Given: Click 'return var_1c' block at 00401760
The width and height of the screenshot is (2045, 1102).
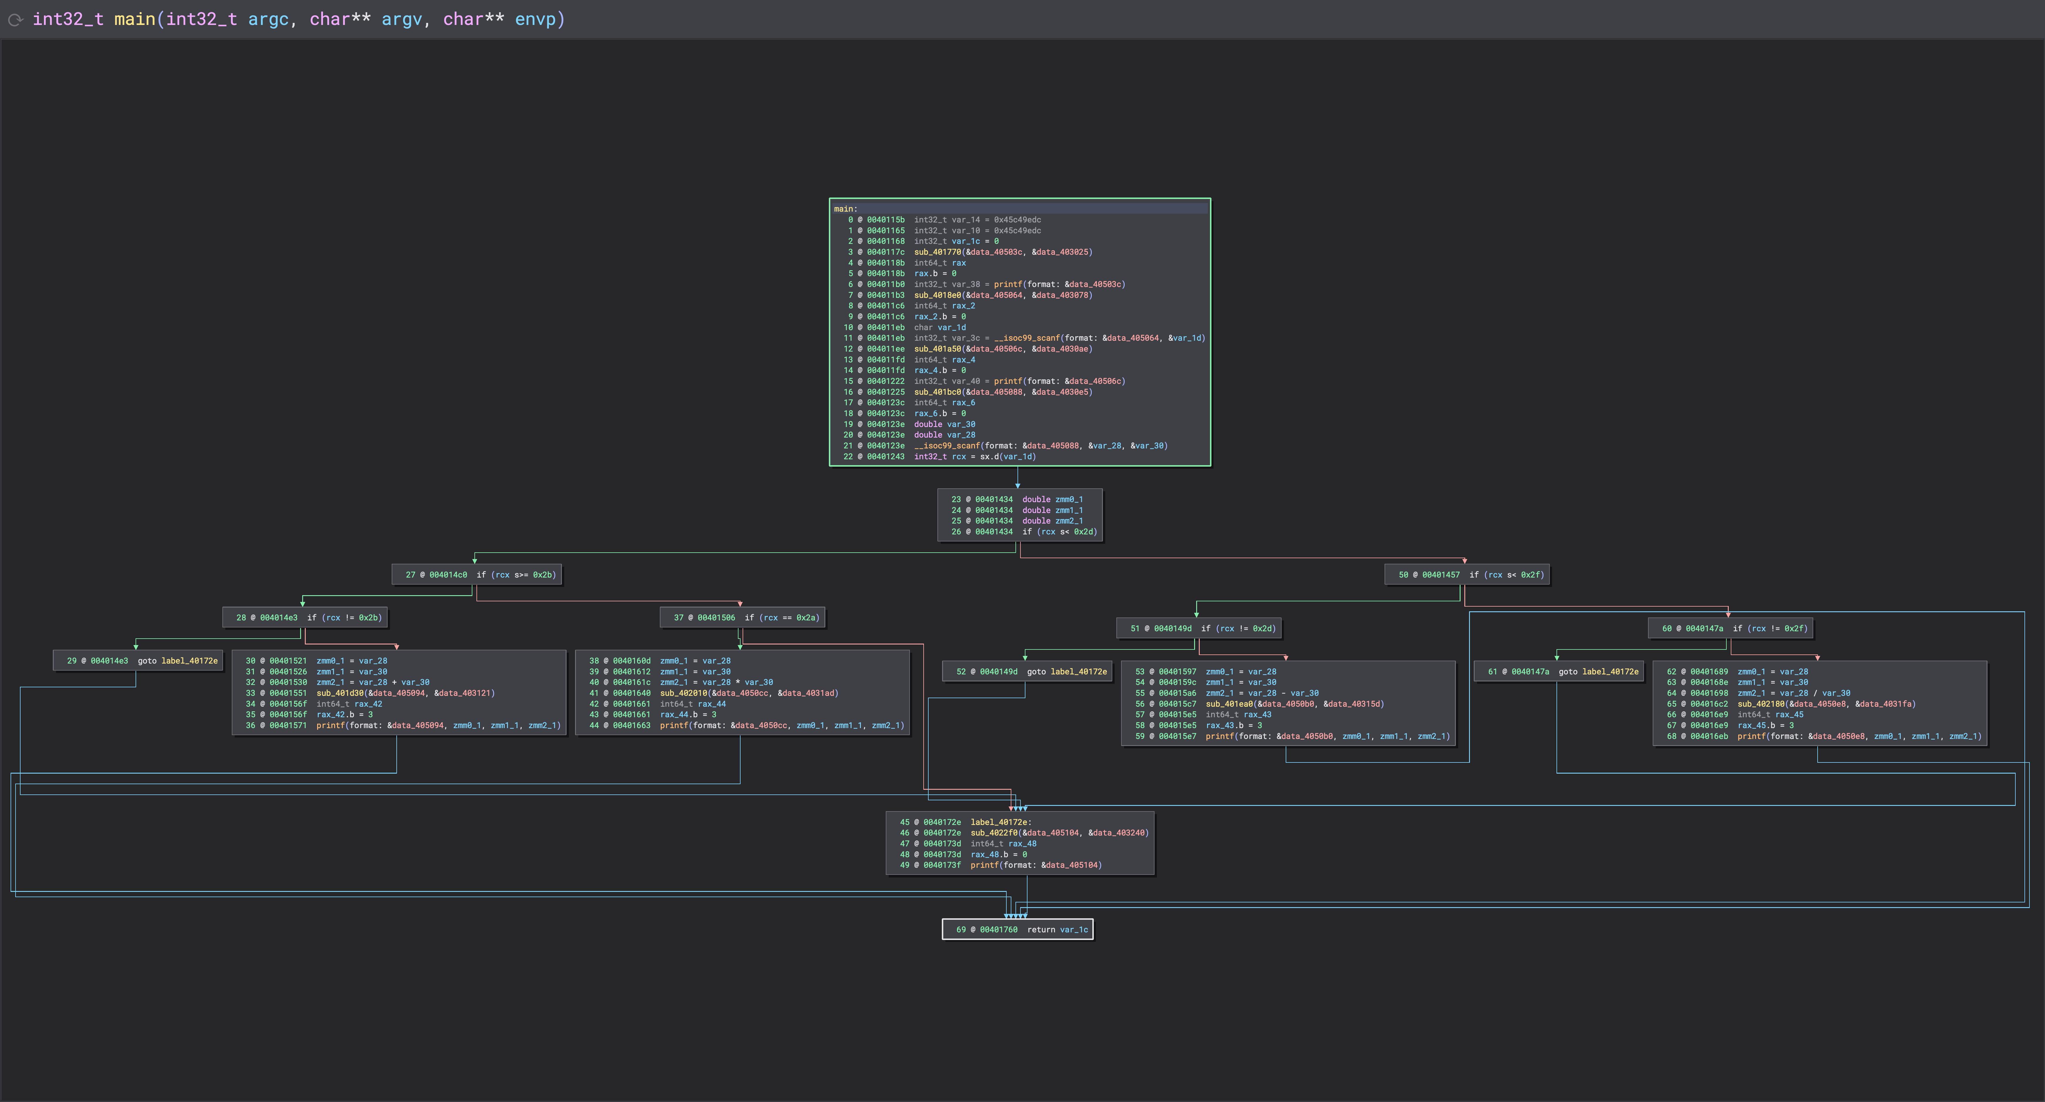Looking at the screenshot, I should [x=1018, y=930].
